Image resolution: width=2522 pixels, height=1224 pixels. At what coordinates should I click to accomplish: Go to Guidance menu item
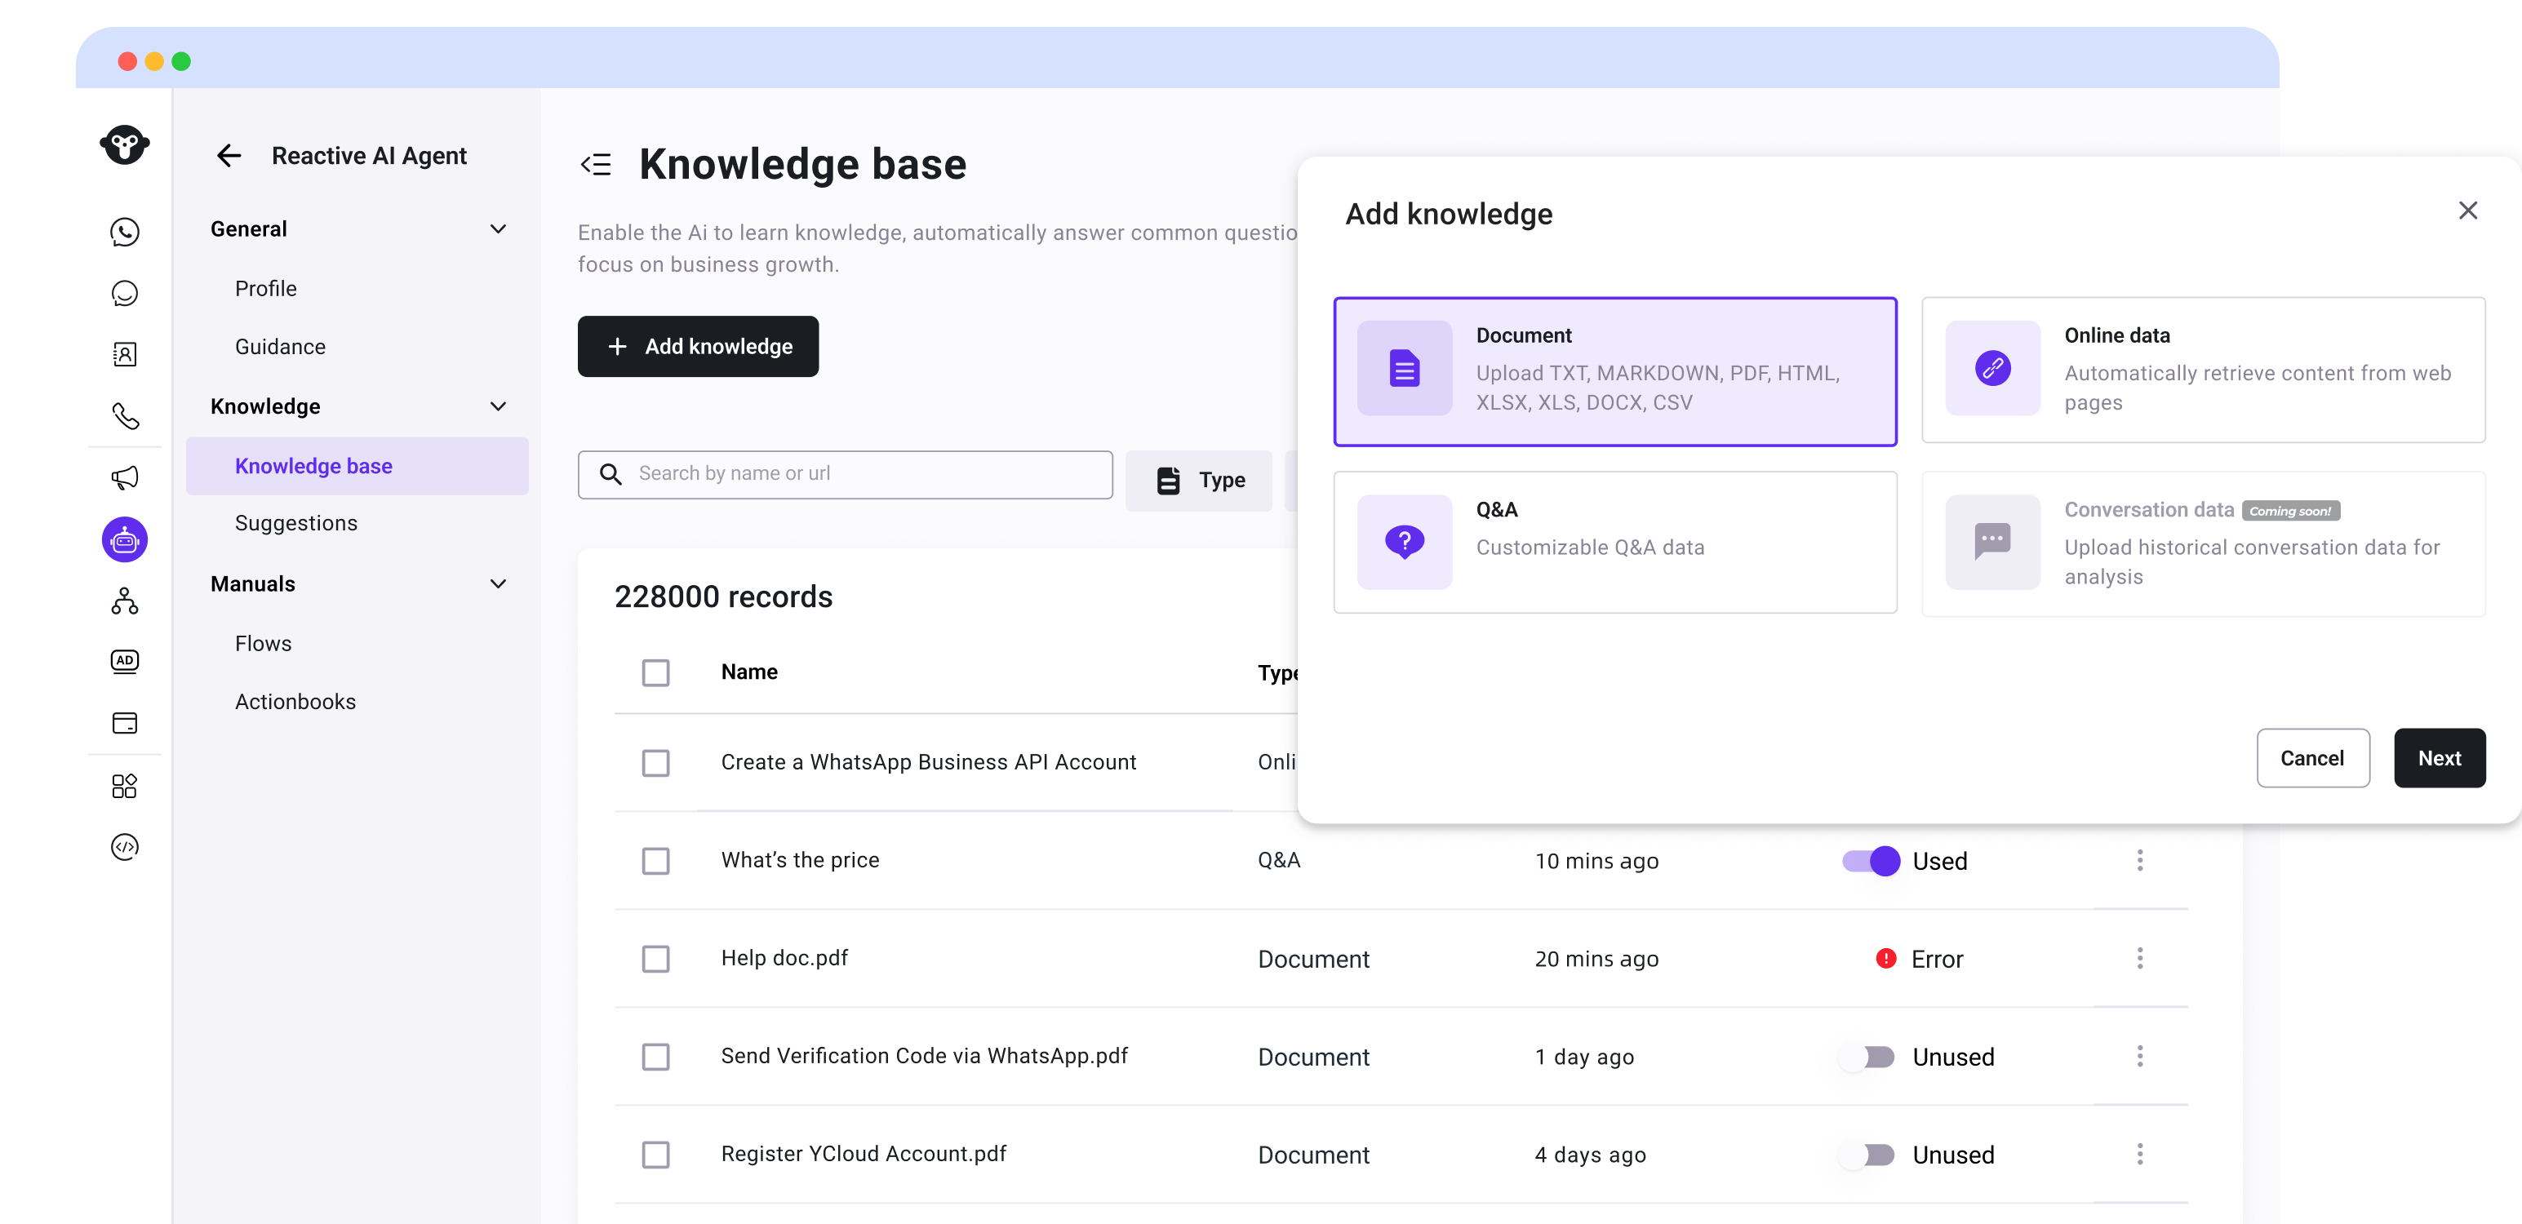pyautogui.click(x=280, y=347)
